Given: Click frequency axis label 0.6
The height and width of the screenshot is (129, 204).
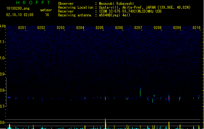Looking at the screenshot, I should 3,123.
